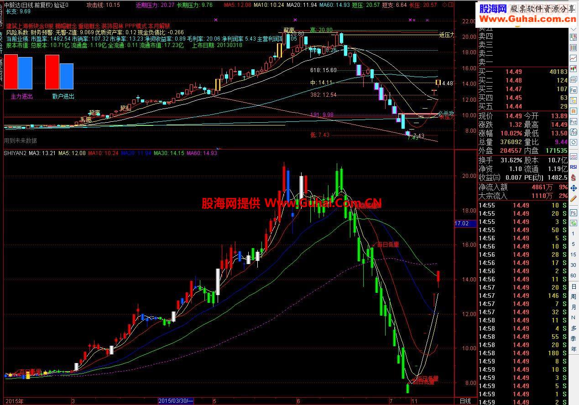Click the 低: 7.43 level label
This screenshot has height=405, width=579.
point(319,135)
